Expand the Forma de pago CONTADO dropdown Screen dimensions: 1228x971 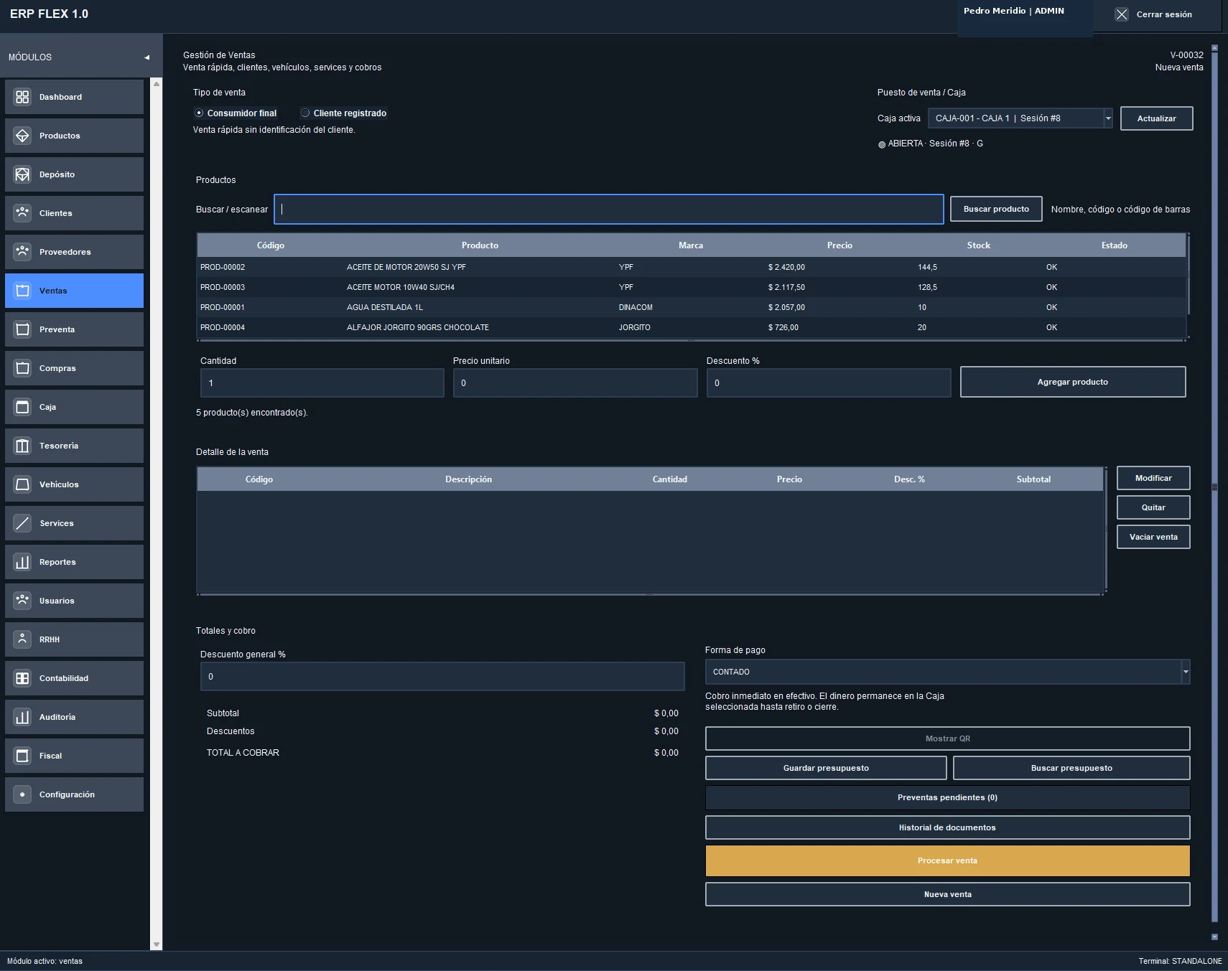click(947, 672)
